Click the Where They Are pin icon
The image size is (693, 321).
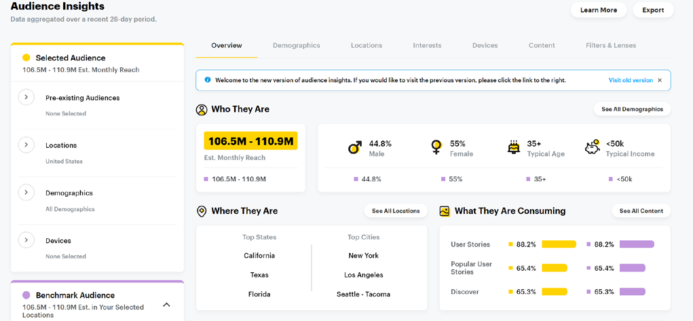pos(202,212)
